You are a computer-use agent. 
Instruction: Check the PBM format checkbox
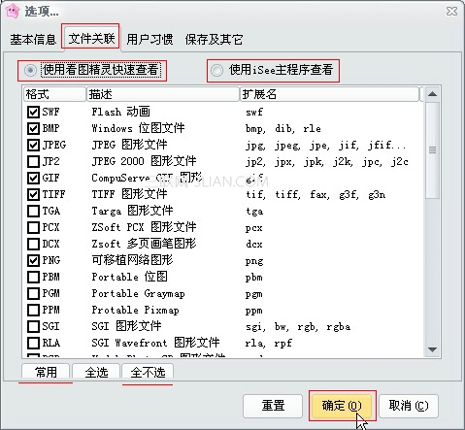pyautogui.click(x=33, y=277)
